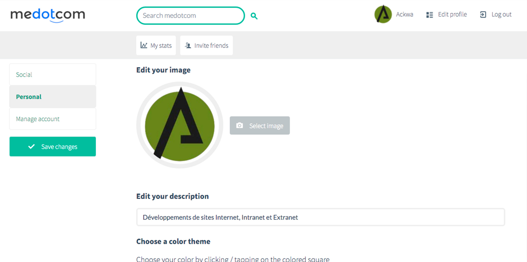Click the medotcom logo
Viewport: 527px width, 262px height.
48,15
